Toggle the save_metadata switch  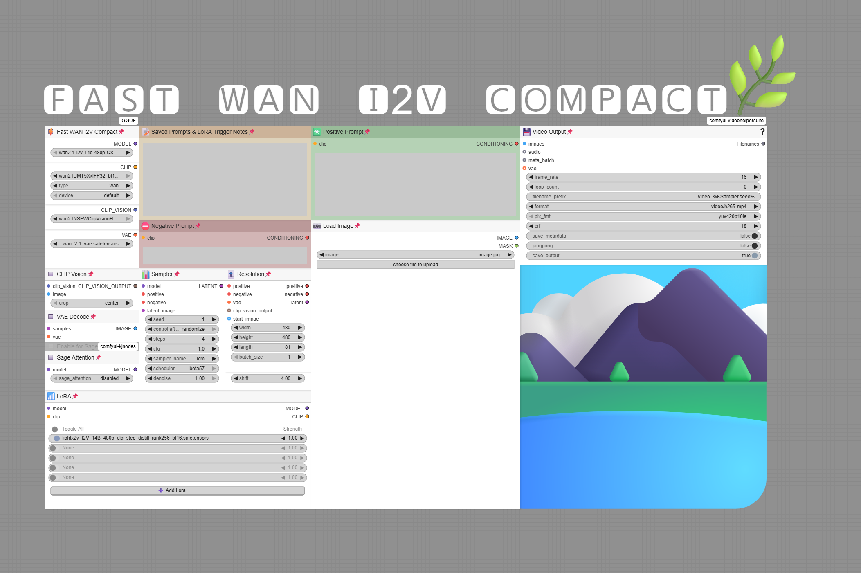[x=754, y=236]
